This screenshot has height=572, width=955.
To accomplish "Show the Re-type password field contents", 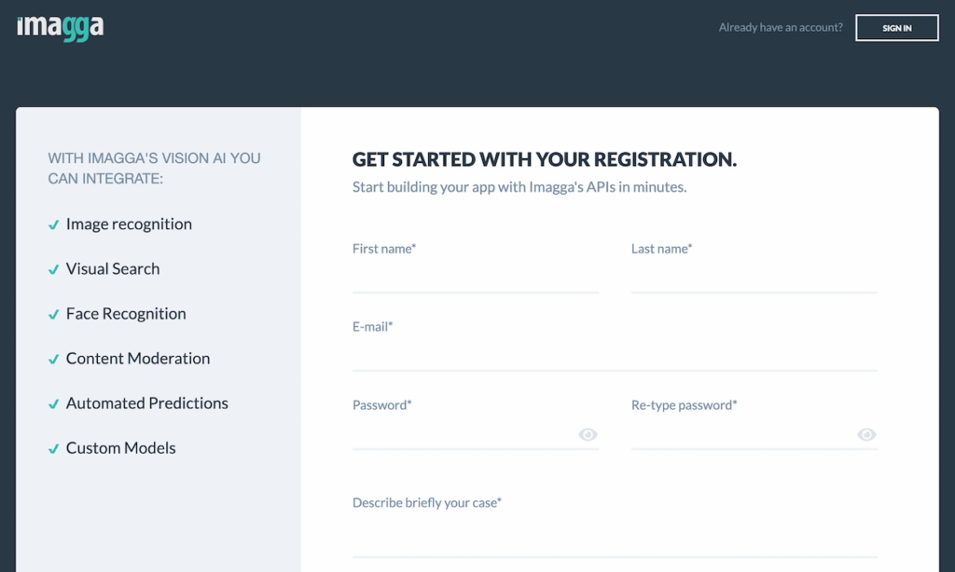I will [x=866, y=434].
